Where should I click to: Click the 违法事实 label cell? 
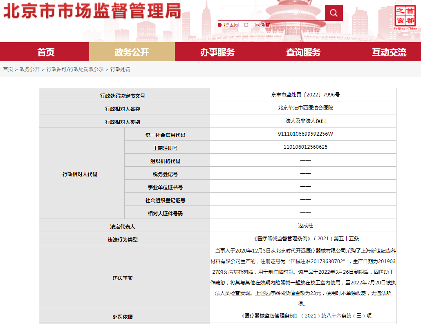pyautogui.click(x=124, y=277)
